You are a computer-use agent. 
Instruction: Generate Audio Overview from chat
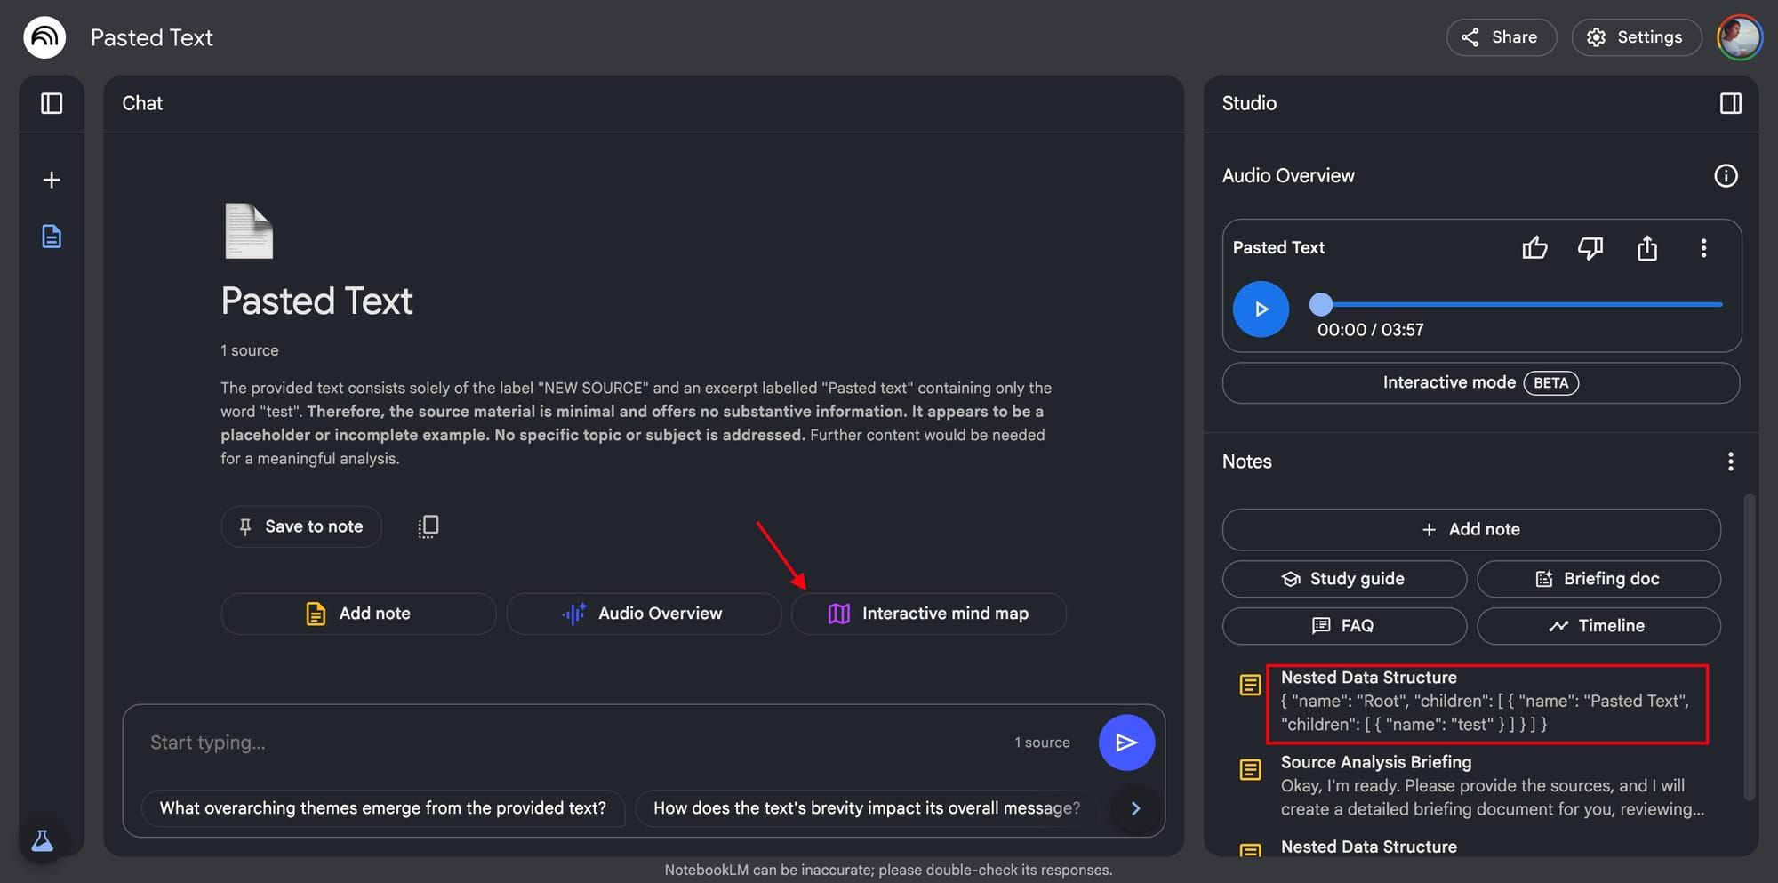coord(644,614)
